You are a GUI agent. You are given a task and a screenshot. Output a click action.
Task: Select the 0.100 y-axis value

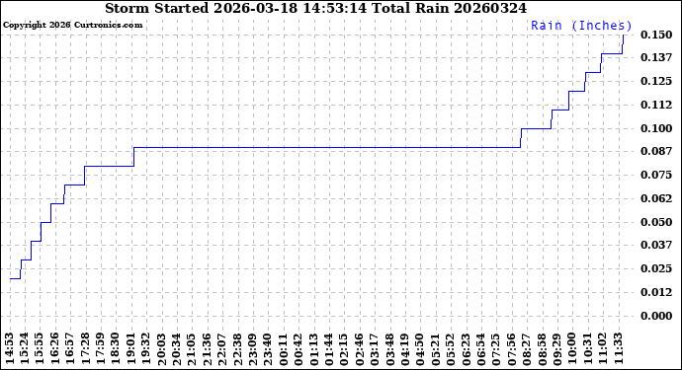pos(656,128)
